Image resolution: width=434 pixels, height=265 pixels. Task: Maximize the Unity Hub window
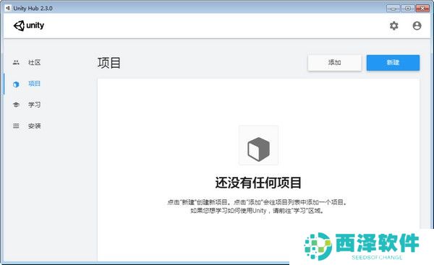click(408, 8)
